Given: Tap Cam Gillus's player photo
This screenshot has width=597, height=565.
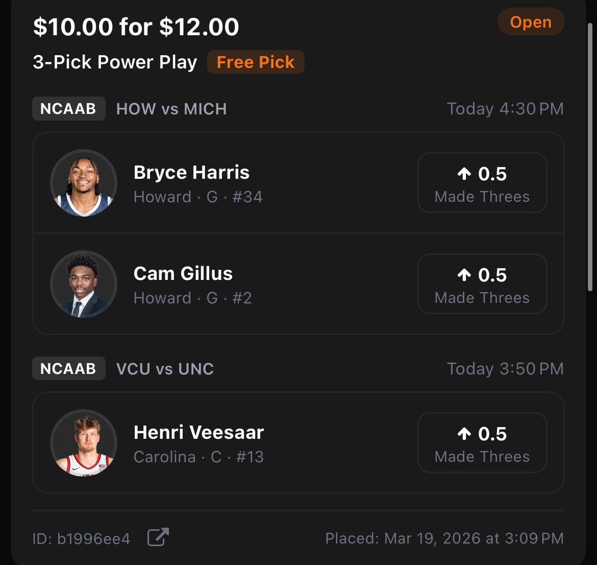Looking at the screenshot, I should coord(83,284).
